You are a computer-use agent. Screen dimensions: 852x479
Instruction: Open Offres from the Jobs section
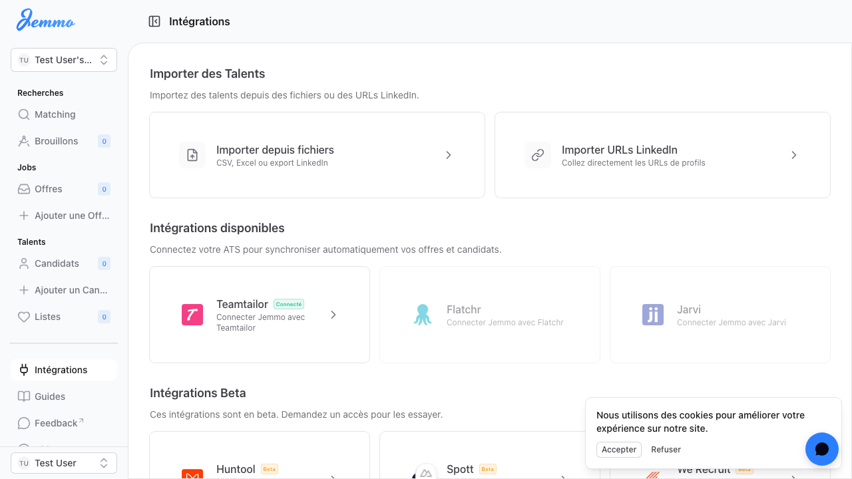23,188
